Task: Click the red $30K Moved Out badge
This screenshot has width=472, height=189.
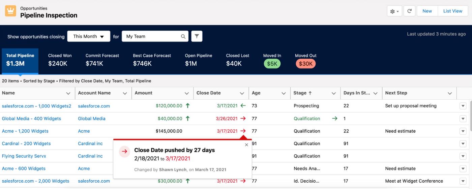Action: pyautogui.click(x=305, y=64)
